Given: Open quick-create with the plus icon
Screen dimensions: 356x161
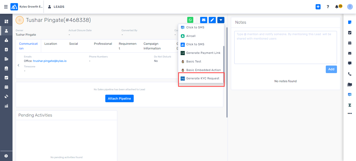Looking at the screenshot, I should 318,7.
